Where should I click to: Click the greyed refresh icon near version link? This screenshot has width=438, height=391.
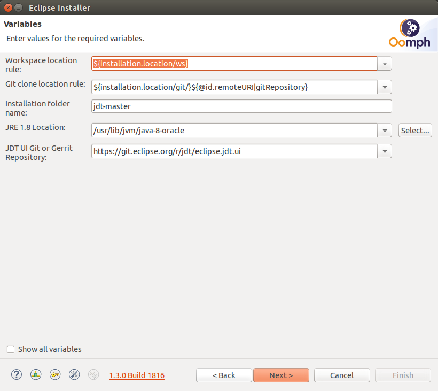point(93,374)
